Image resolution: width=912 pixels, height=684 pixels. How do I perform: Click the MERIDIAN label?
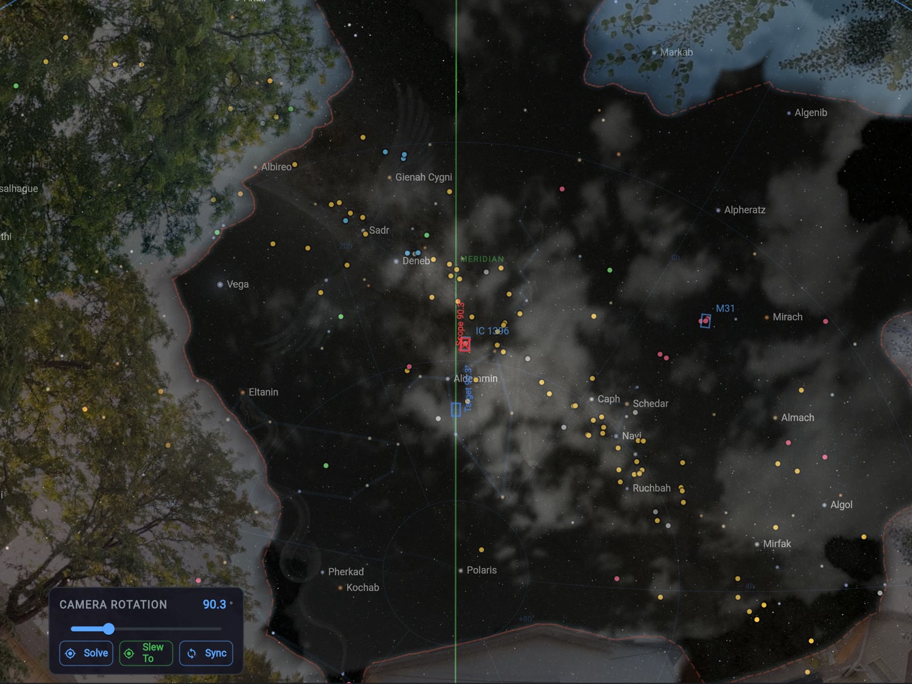point(482,259)
